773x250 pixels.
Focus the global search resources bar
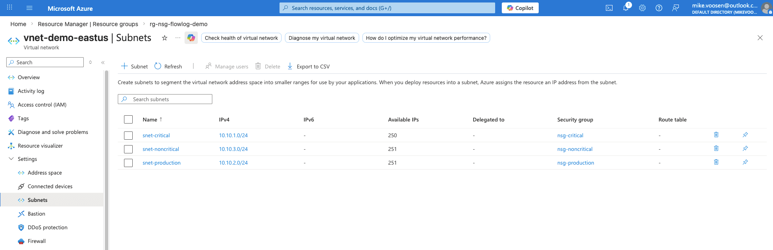pos(387,8)
